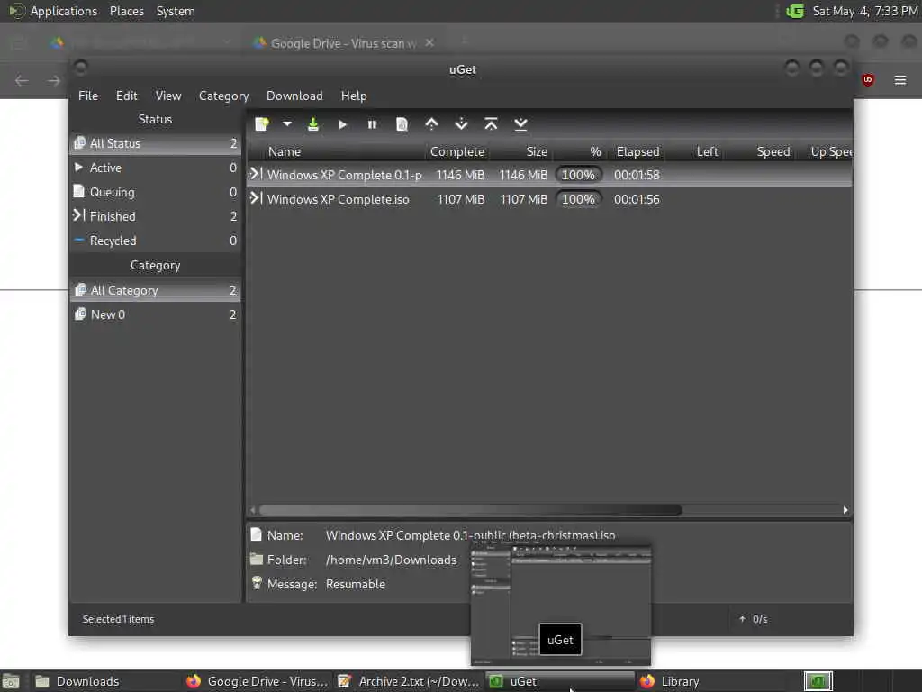922x692 pixels.
Task: Click the browser Back arrow button
Action: (x=22, y=80)
